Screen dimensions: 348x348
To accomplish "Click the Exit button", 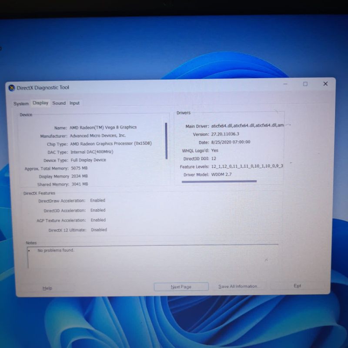I will tap(297, 286).
